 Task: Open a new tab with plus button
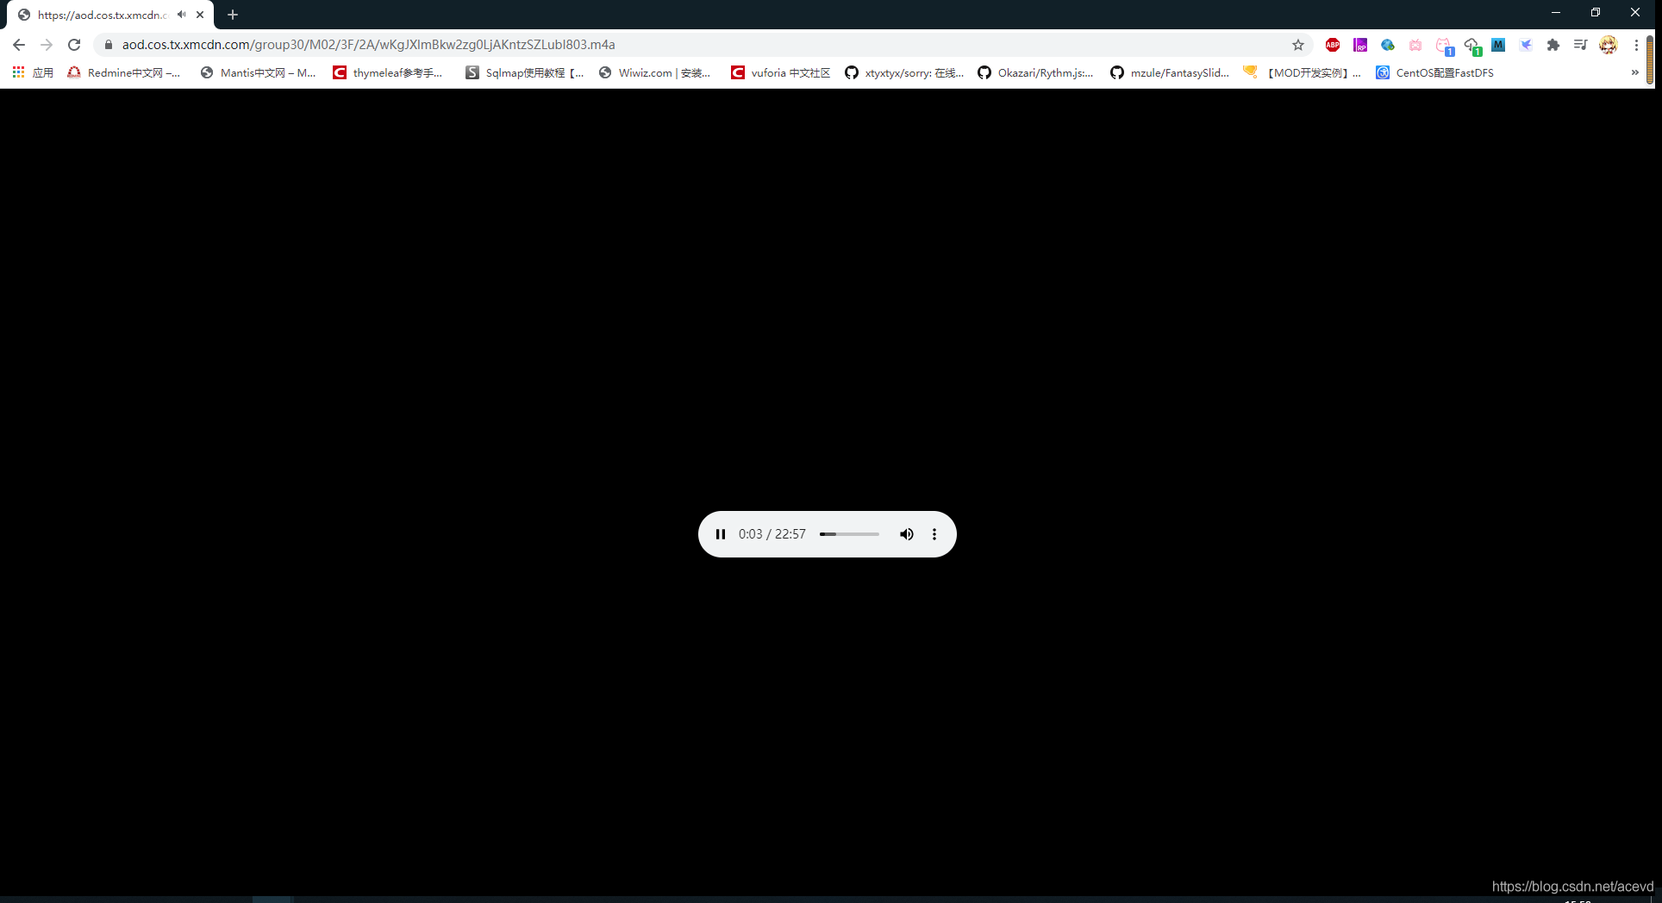tap(233, 15)
